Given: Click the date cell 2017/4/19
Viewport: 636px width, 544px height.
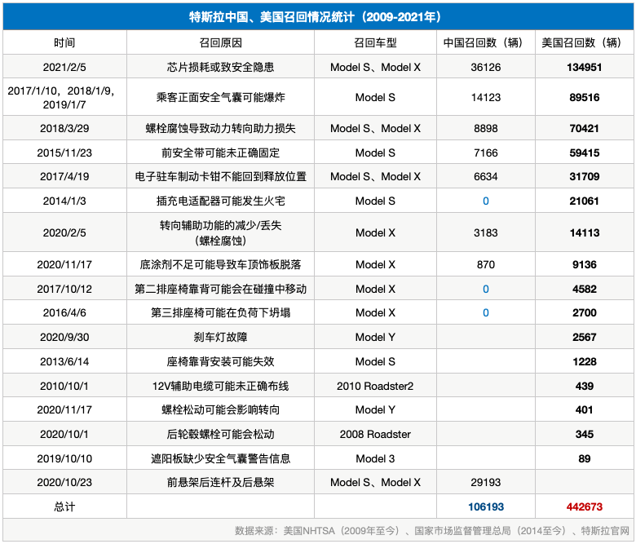Looking at the screenshot, I should coord(64,176).
